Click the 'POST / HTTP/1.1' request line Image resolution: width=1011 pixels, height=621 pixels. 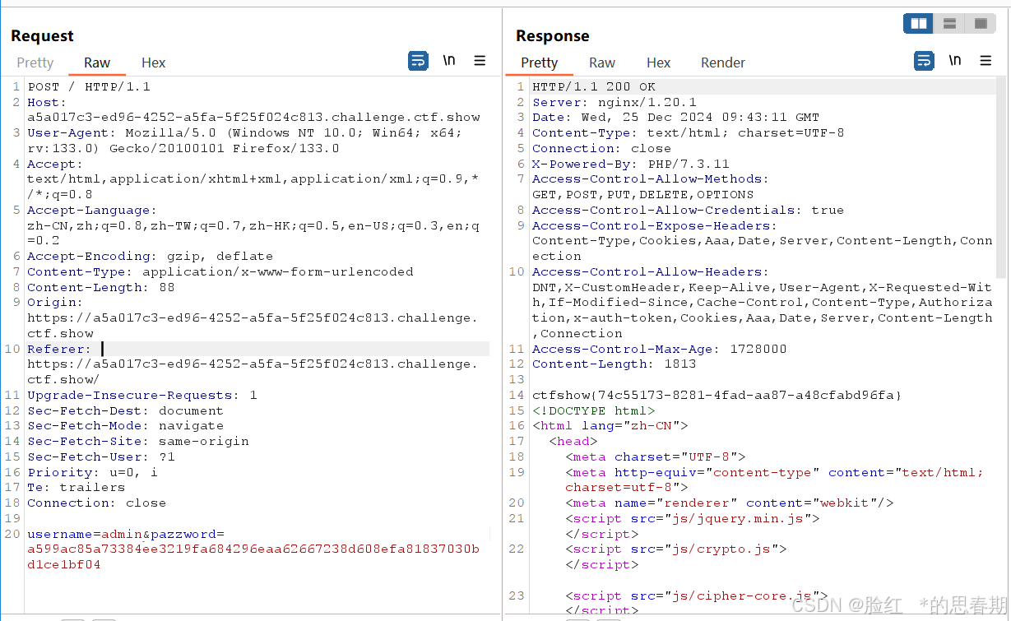click(89, 86)
